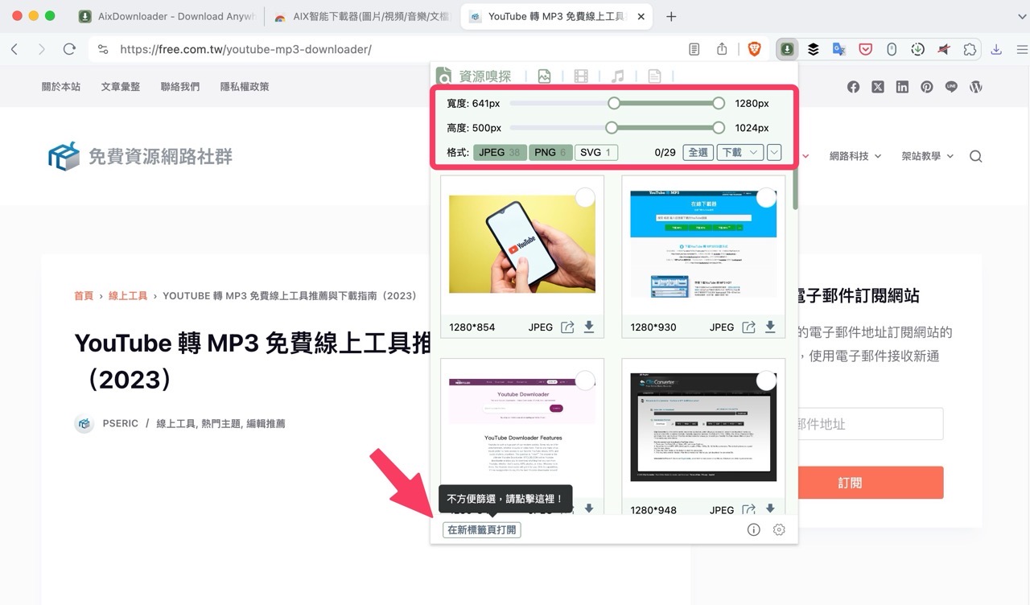1030x605 pixels.
Task: Select the music note audio filter icon
Action: (618, 76)
